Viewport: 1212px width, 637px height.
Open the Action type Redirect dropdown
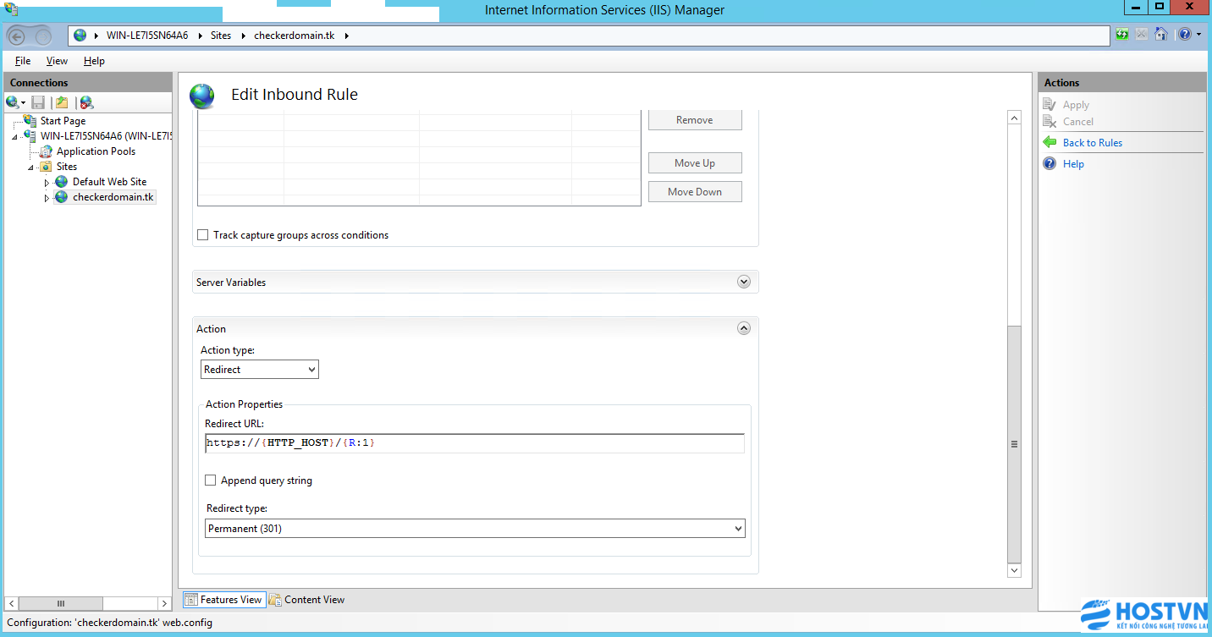click(260, 370)
